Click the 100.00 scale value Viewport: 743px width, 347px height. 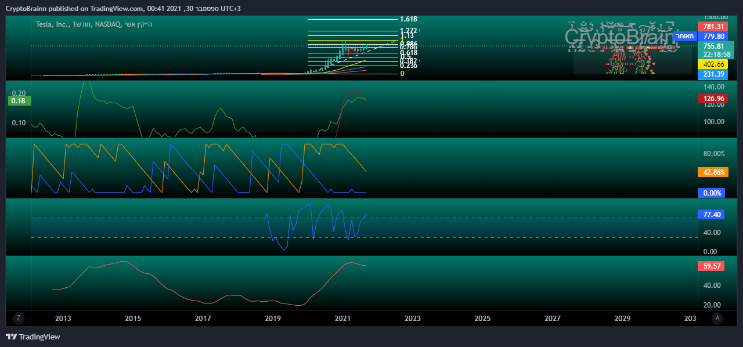click(x=713, y=122)
